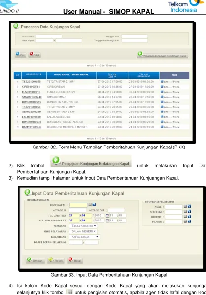Viewport: 206px width, 295px height.
Task: Open the calendar icon for Tgl Jam Berangkat
Action: click(x=107, y=221)
